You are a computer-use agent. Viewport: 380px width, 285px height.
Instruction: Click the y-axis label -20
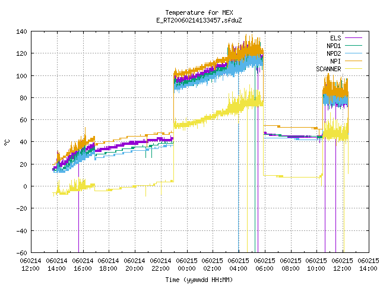point(21,208)
